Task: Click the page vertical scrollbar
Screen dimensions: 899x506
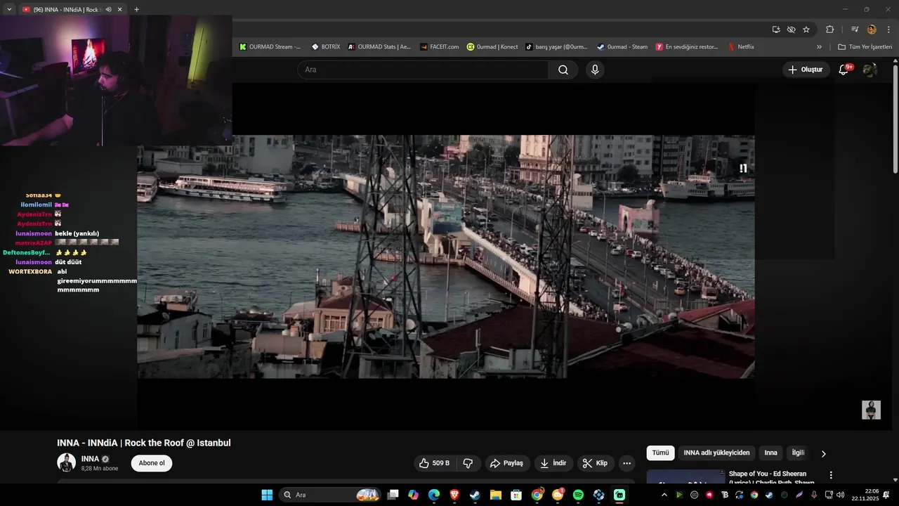Action: pyautogui.click(x=895, y=119)
